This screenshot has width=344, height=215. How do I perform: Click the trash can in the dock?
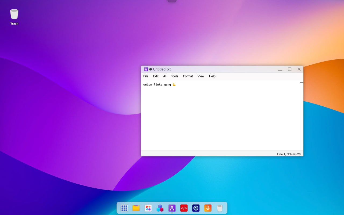click(220, 208)
